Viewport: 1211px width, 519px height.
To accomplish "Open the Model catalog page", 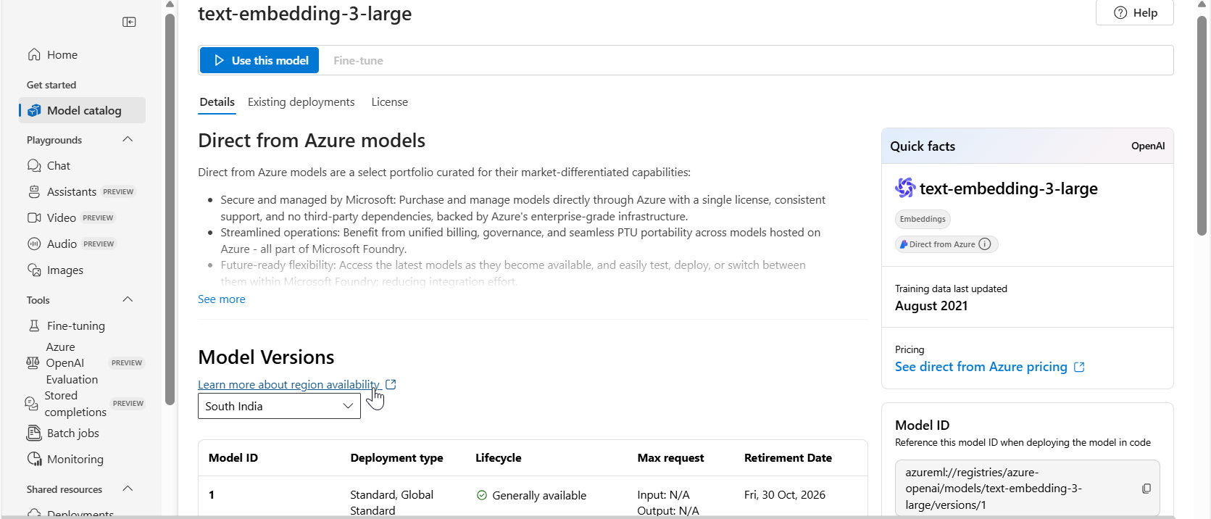I will coord(82,111).
